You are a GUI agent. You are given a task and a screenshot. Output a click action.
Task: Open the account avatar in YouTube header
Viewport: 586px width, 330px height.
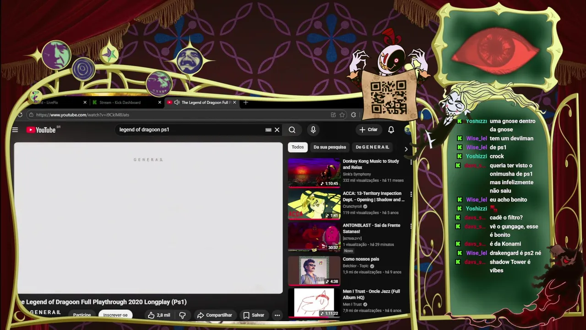coord(407,130)
